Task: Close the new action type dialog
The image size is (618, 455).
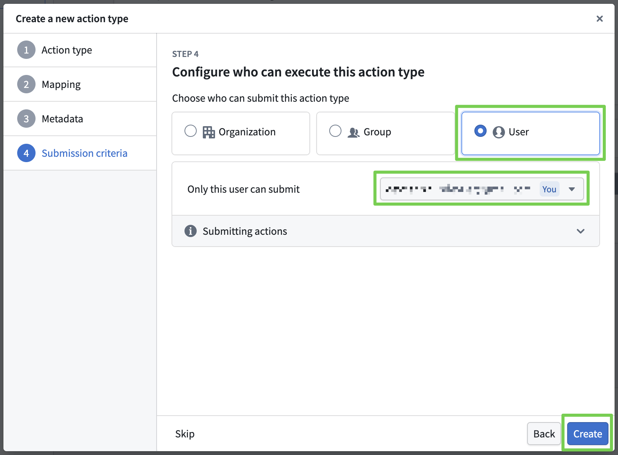Action: (599, 19)
